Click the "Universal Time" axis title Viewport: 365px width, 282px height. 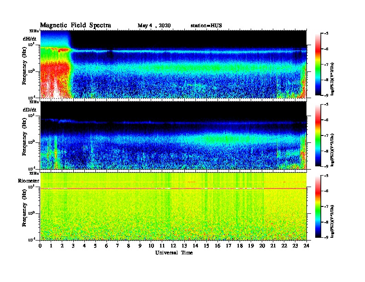[174, 253]
